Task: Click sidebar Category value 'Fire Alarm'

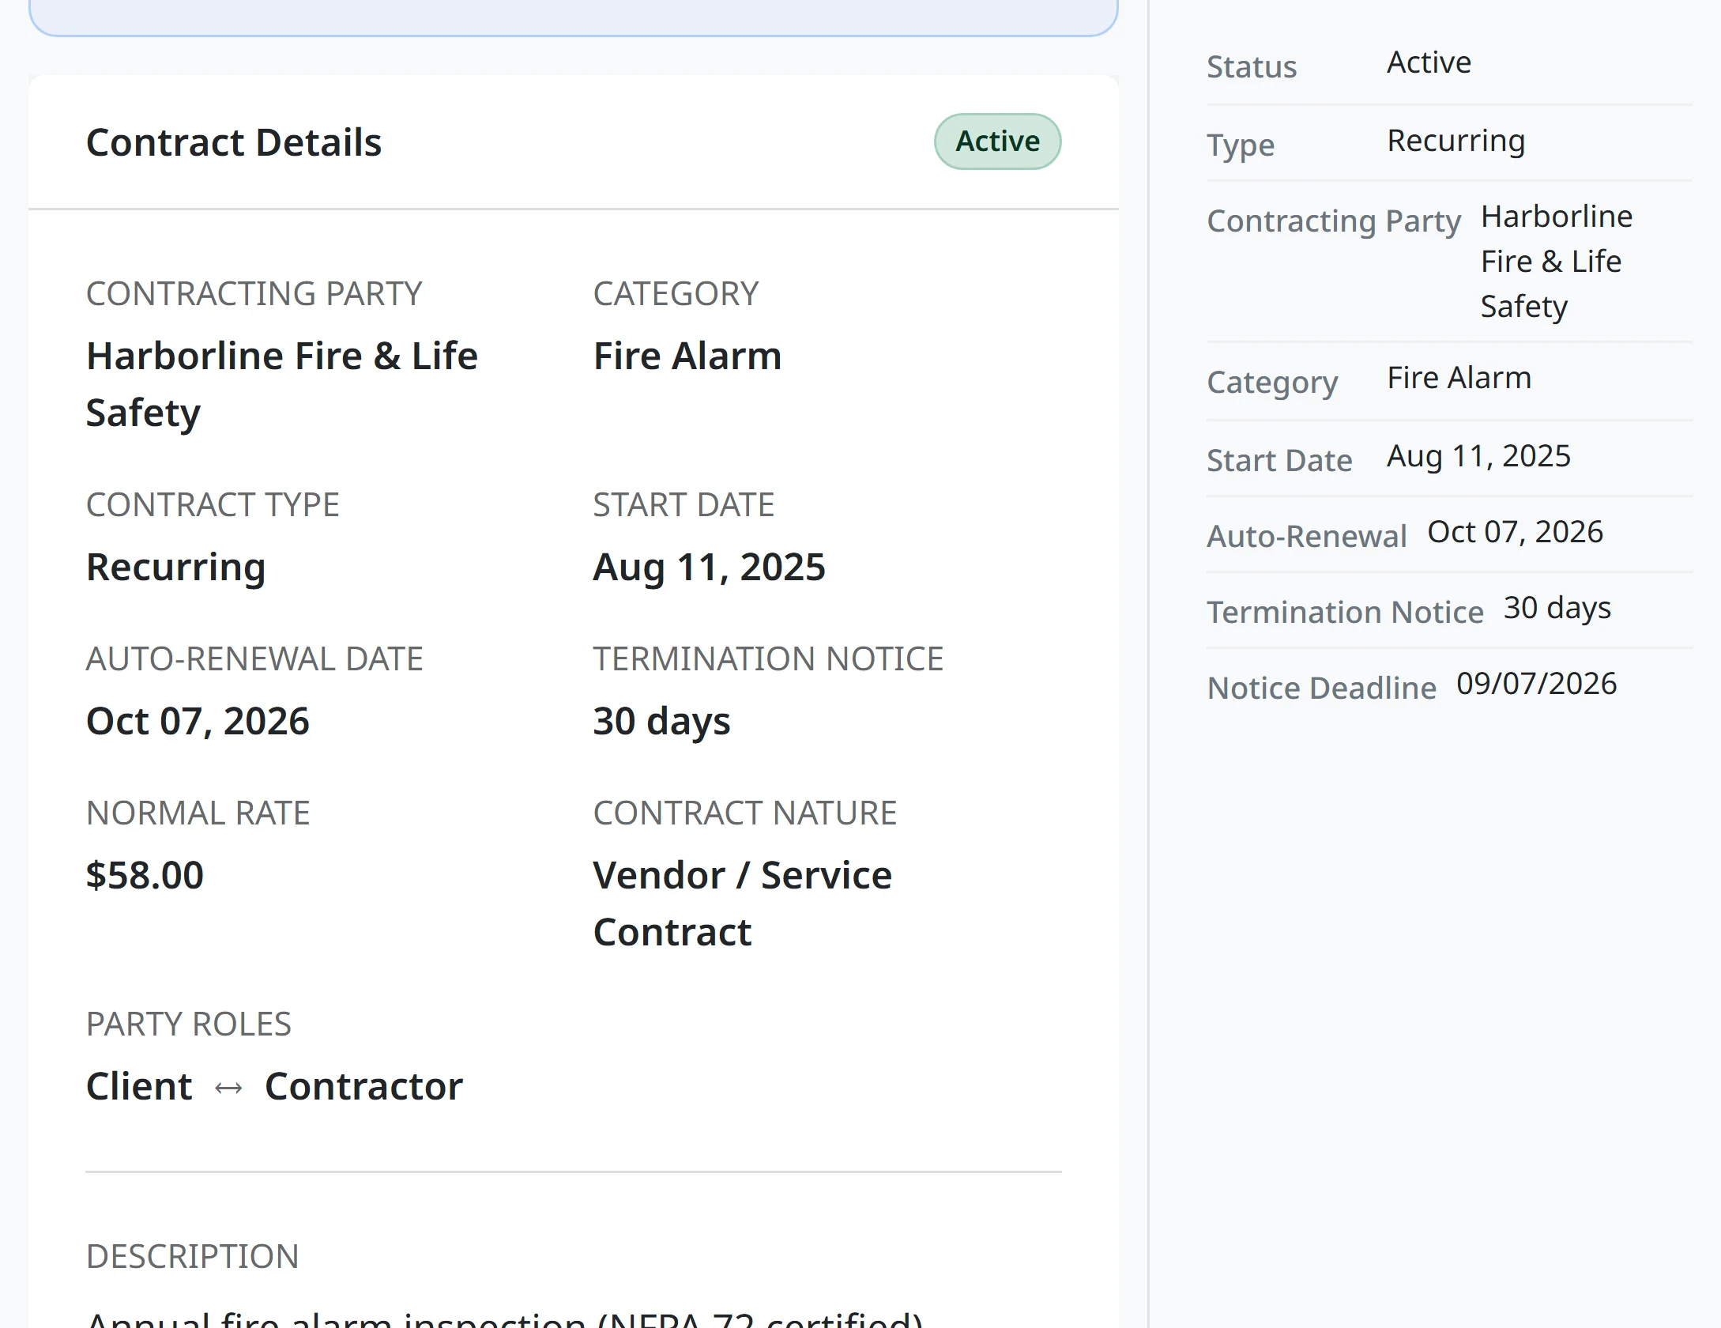Action: 1459,378
